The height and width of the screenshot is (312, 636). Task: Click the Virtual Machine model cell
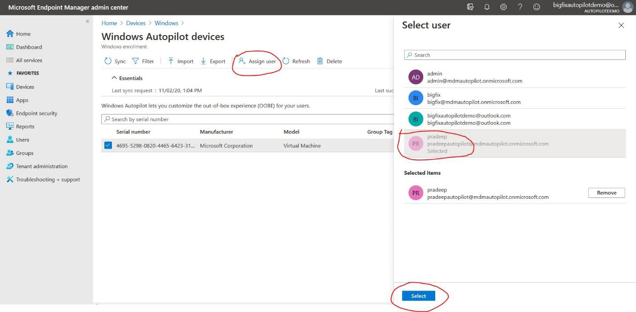point(302,146)
